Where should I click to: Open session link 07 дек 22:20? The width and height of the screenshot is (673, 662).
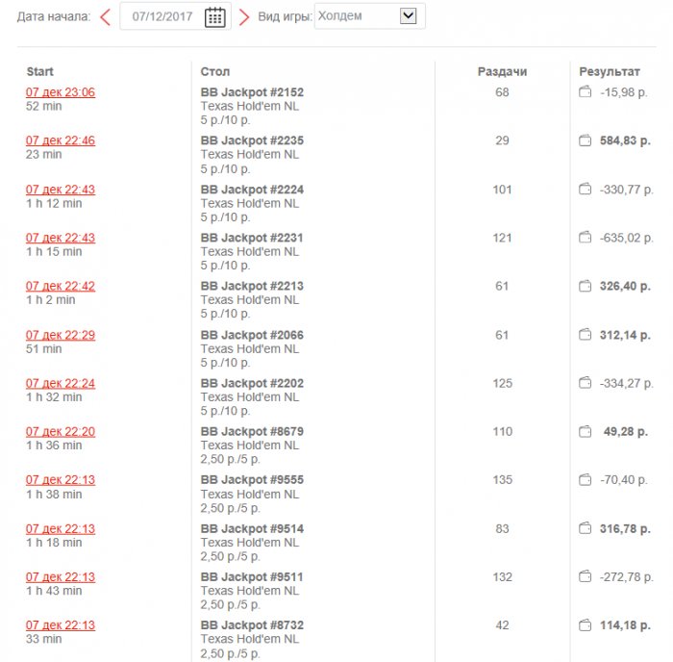point(61,432)
